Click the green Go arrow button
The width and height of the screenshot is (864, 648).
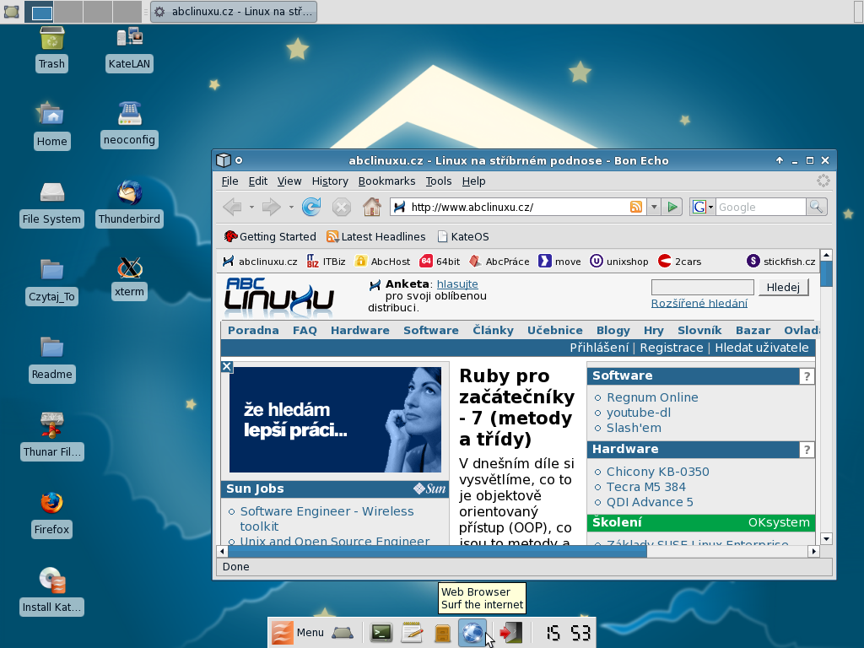pyautogui.click(x=672, y=208)
